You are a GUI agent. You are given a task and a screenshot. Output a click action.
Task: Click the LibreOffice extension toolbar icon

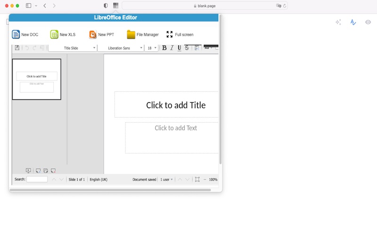point(115,6)
